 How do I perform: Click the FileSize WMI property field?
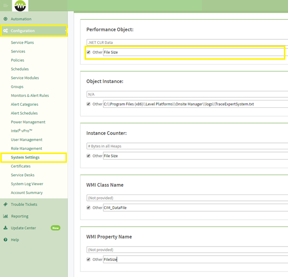[195, 259]
